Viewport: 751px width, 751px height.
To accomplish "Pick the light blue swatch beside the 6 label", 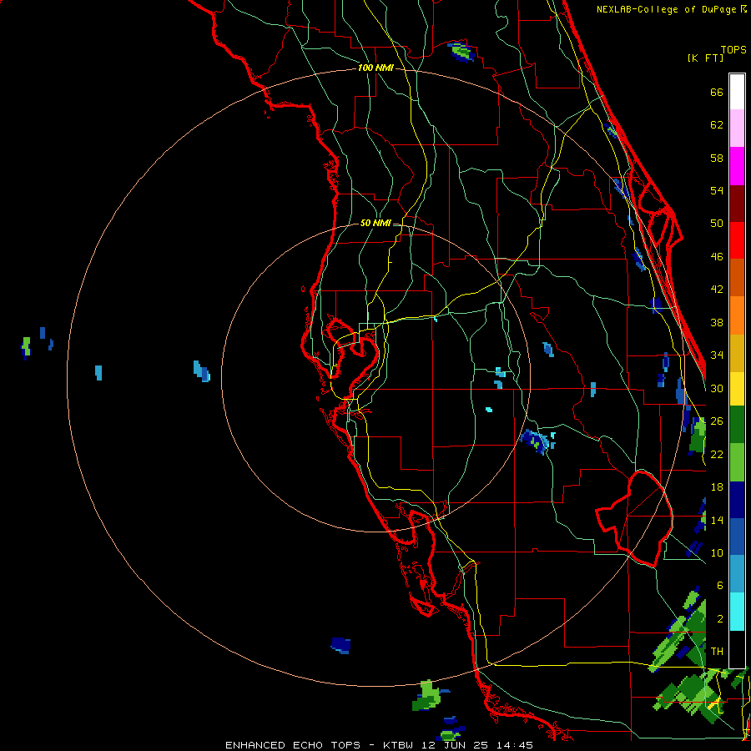I will tap(737, 574).
